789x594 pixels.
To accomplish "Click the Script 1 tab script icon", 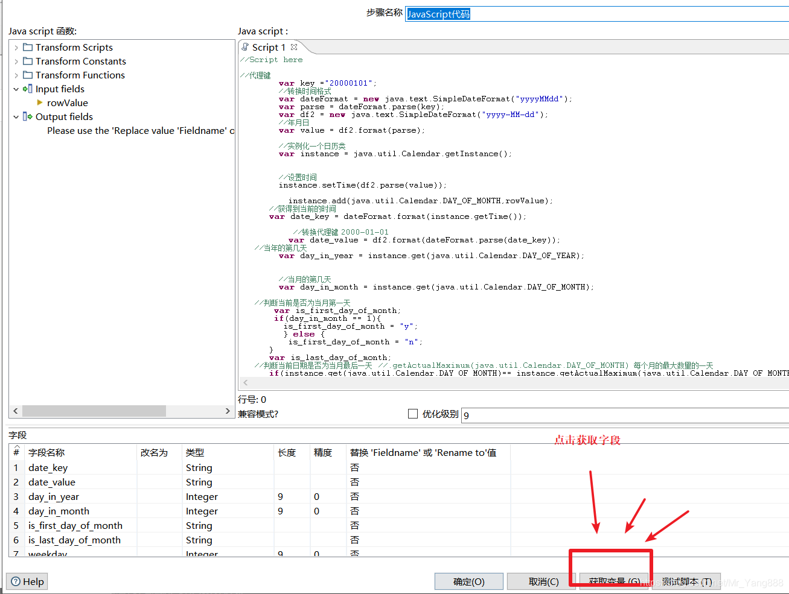I will [245, 47].
